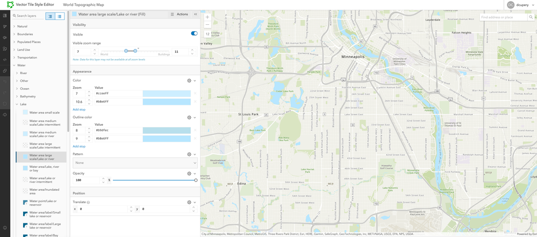Select Water area small scale layer
This screenshot has height=237, width=537.
coord(41,112)
